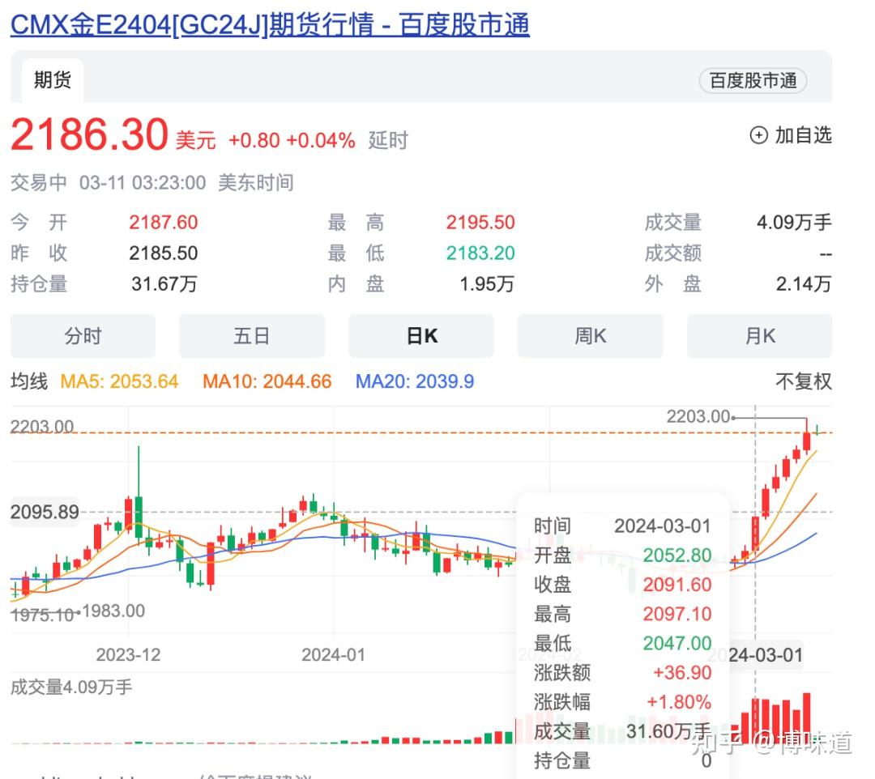The image size is (875, 779).
Task: Click the 2024-01 date axis label
Action: pos(334,654)
